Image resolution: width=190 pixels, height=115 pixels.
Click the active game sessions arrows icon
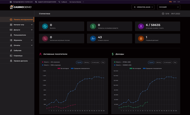(45, 39)
